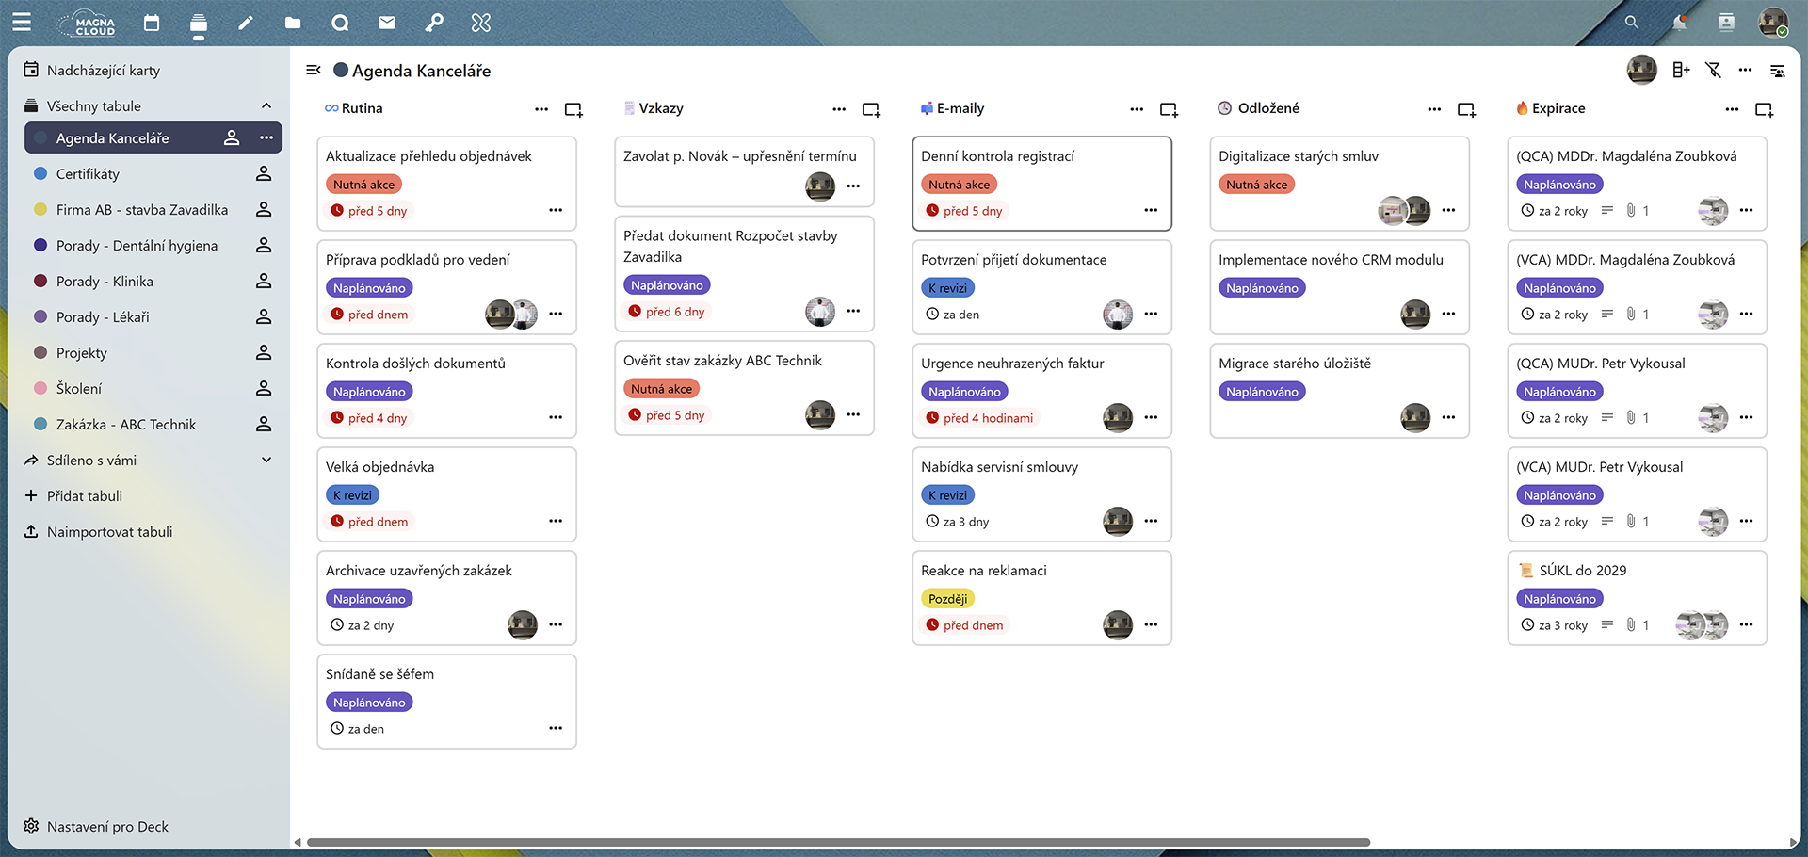1808x857 pixels.
Task: Toggle the board details sidebar
Action: 1777,71
